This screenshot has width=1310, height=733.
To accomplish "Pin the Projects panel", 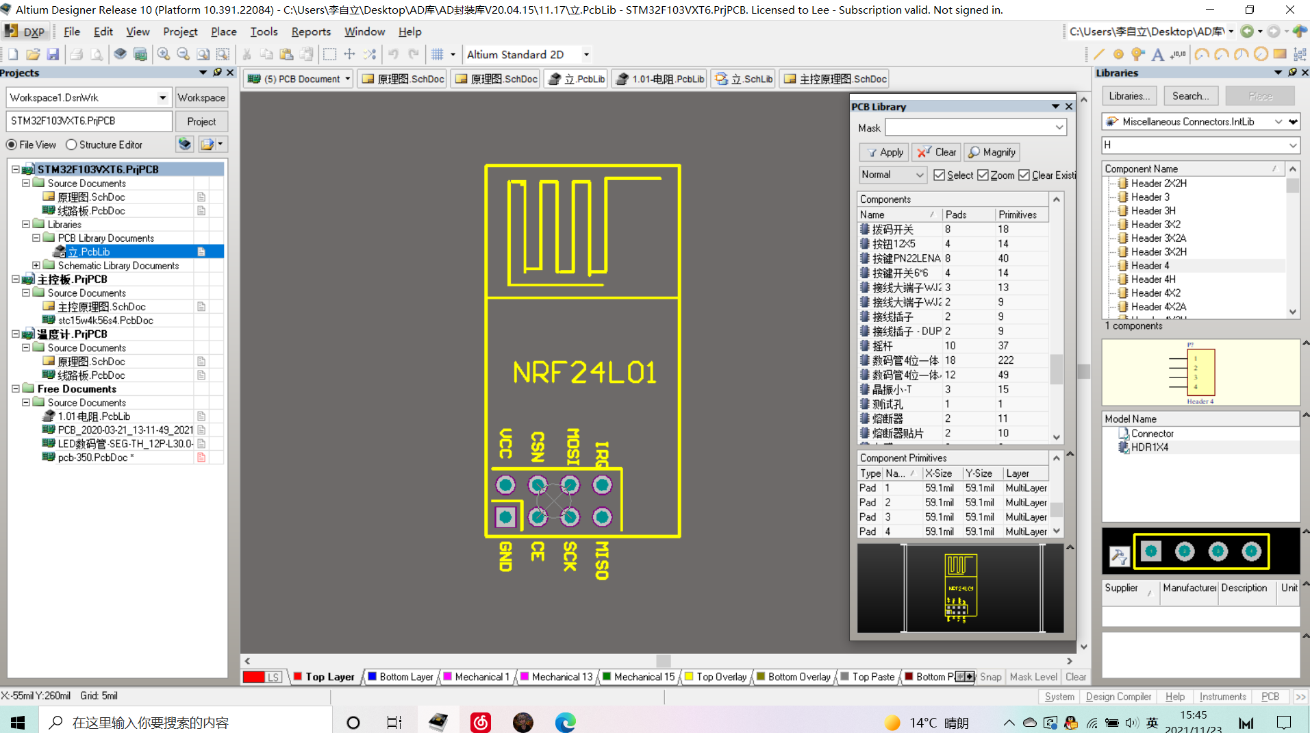I will pyautogui.click(x=217, y=72).
